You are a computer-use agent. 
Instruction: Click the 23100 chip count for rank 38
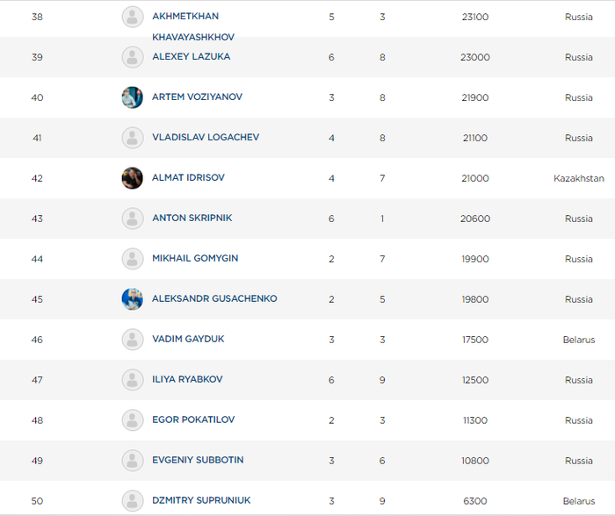pos(475,17)
